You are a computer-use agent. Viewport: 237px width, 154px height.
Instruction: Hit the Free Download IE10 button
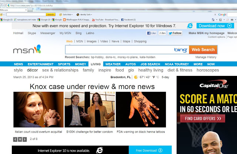coord(150,150)
